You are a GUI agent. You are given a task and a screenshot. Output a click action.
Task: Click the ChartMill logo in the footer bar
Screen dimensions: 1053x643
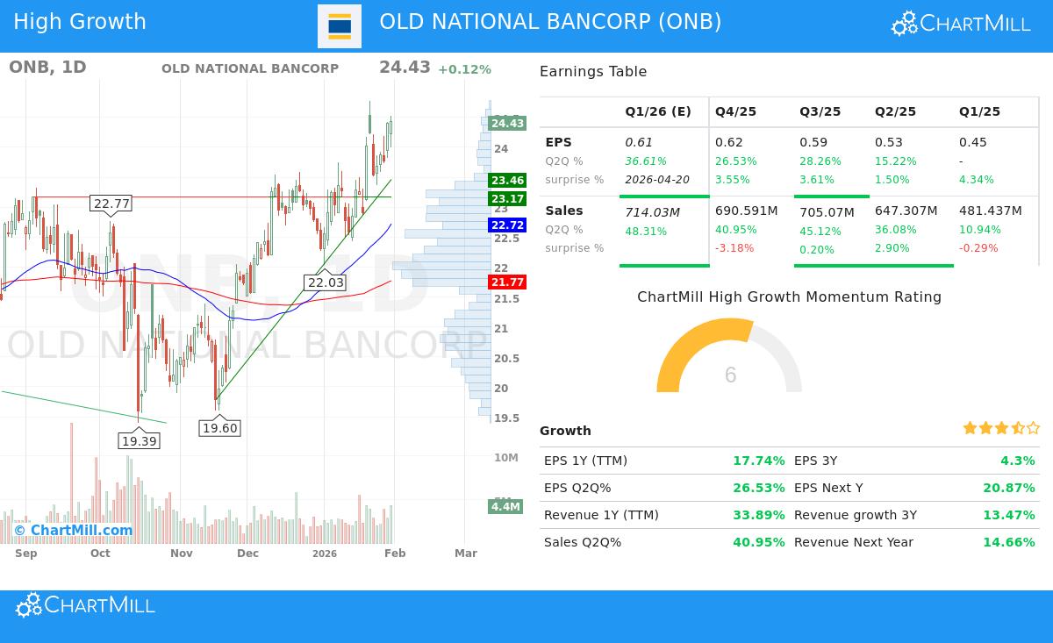[x=84, y=604]
